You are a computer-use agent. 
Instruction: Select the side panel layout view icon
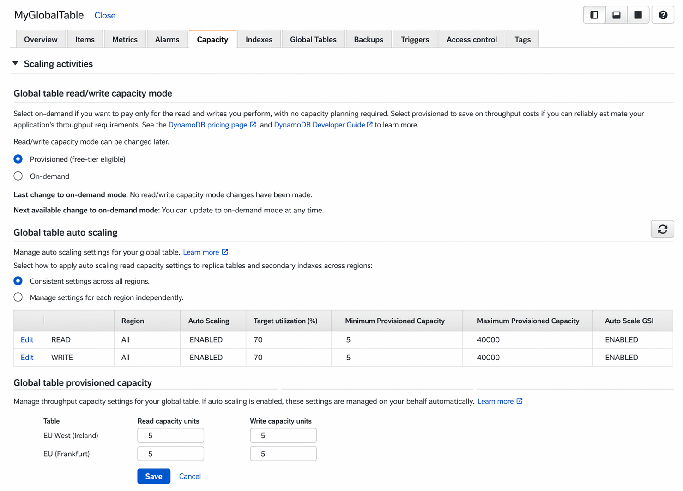[x=594, y=14]
